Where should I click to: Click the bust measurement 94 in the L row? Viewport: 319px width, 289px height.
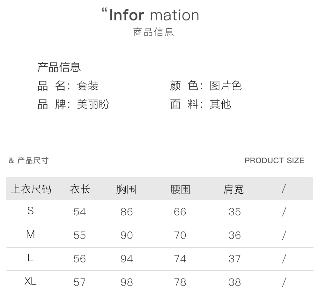coord(127,259)
